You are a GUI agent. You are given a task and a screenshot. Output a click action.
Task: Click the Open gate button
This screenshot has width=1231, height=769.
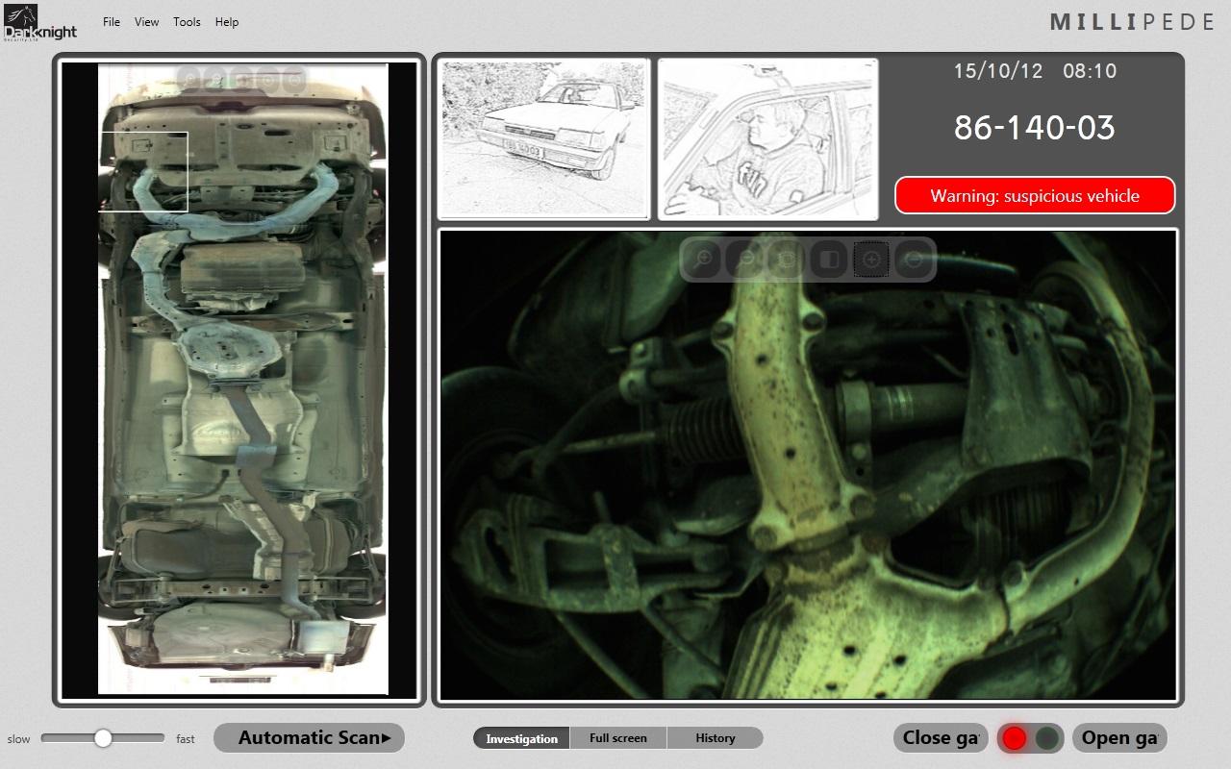point(1119,737)
